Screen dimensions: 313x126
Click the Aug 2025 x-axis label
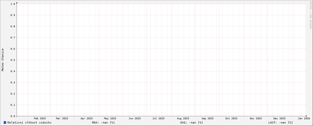point(183,119)
